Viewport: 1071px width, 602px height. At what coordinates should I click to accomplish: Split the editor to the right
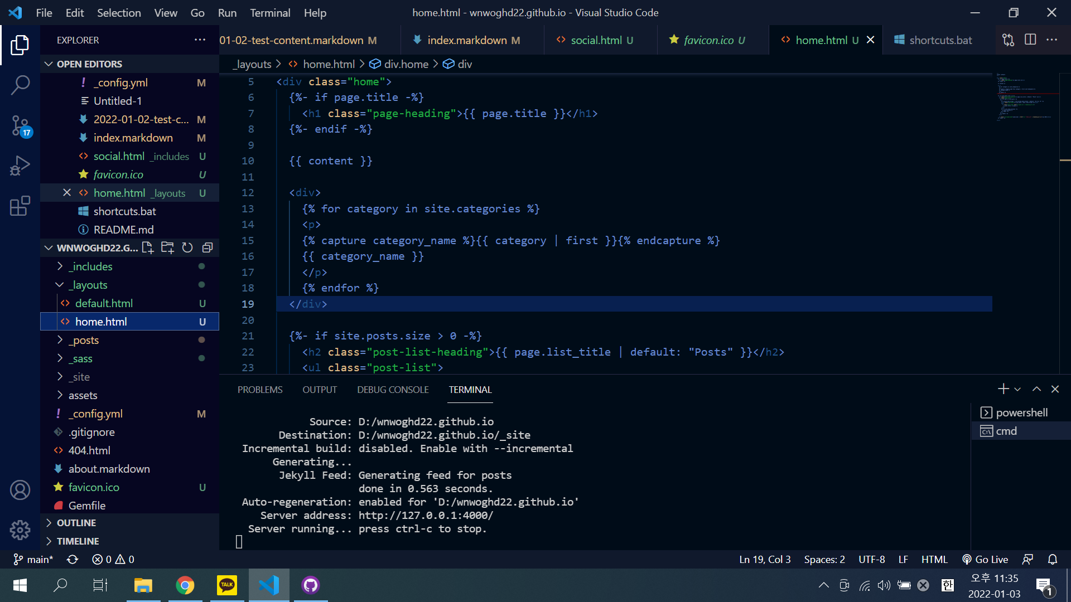(x=1030, y=40)
